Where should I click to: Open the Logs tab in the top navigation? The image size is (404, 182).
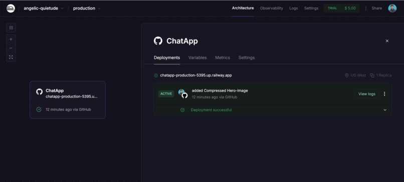click(293, 8)
